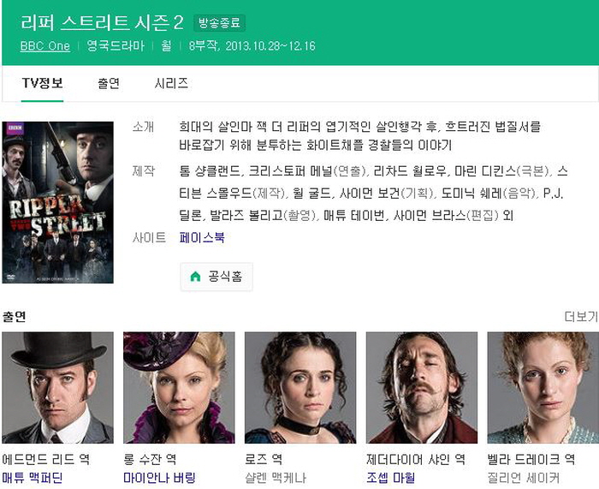Click the title 리퍼 스트리트 시즌 2

102,22
